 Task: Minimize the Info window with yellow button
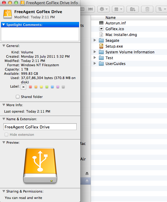10,3
